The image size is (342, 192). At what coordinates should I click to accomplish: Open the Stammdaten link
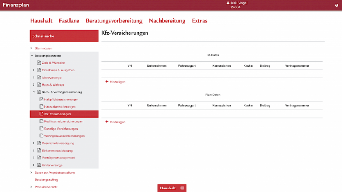point(43,48)
